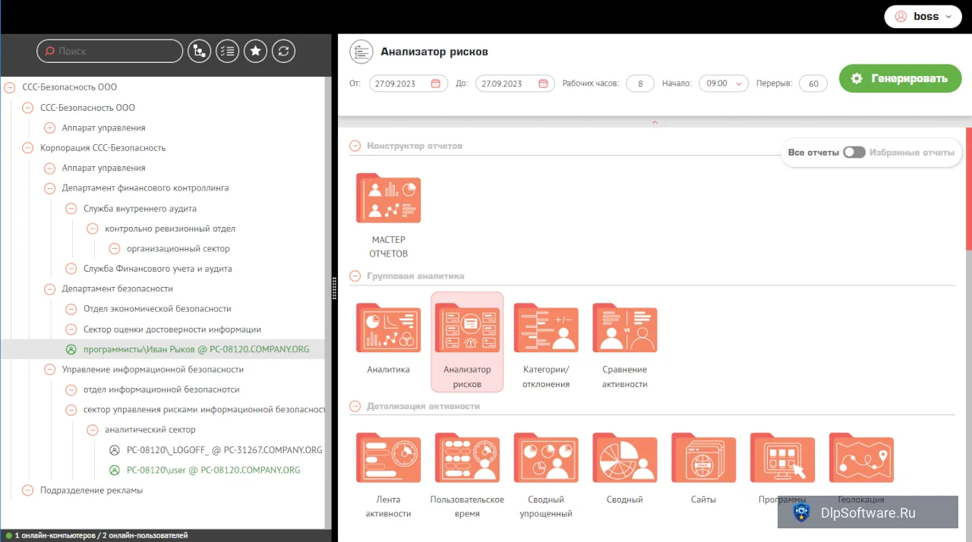Select PC-08120\_LOGOFF_ user in the tree
This screenshot has height=542, width=972.
[x=225, y=450]
